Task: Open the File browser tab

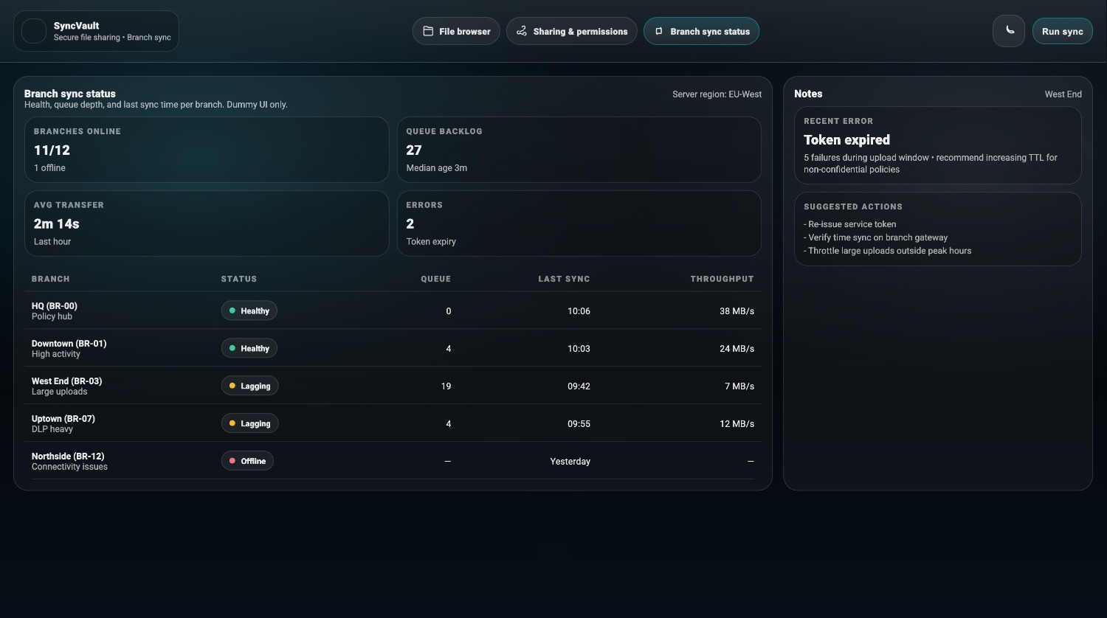Action: click(456, 31)
